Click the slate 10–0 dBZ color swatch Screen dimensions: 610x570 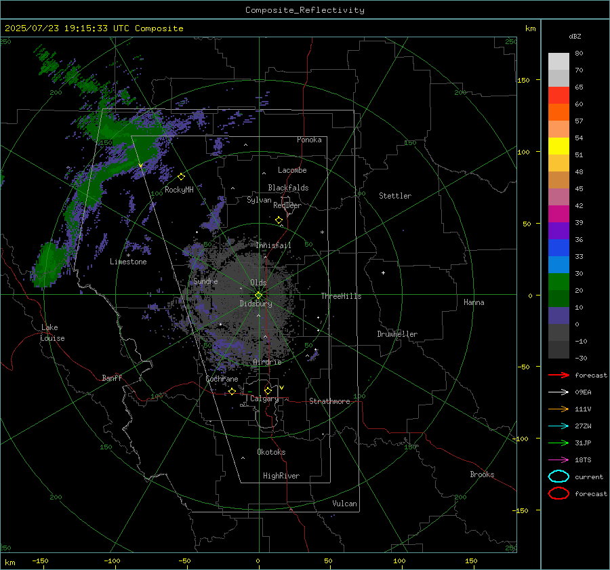coord(558,316)
